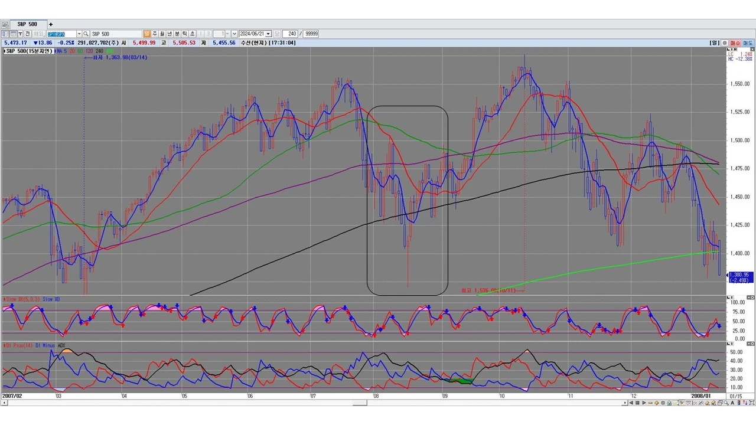Click the 전 button in the top toolbar
The width and height of the screenshot is (756, 425).
[27, 34]
